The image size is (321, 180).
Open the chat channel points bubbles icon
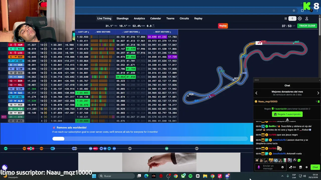pos(291,167)
